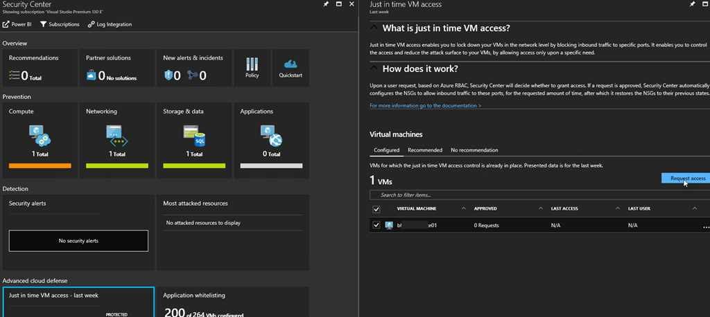
Task: Uncheck the virtual machine row checkbox
Action: (376, 225)
